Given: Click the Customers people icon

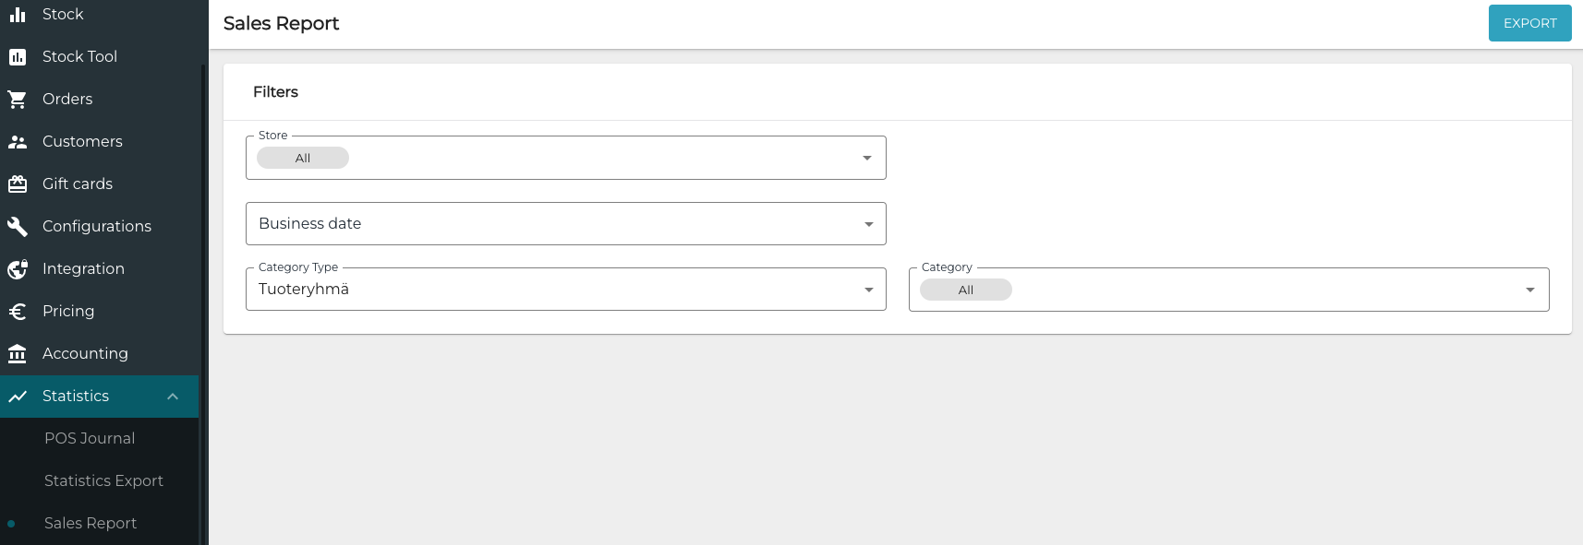Looking at the screenshot, I should (x=18, y=142).
